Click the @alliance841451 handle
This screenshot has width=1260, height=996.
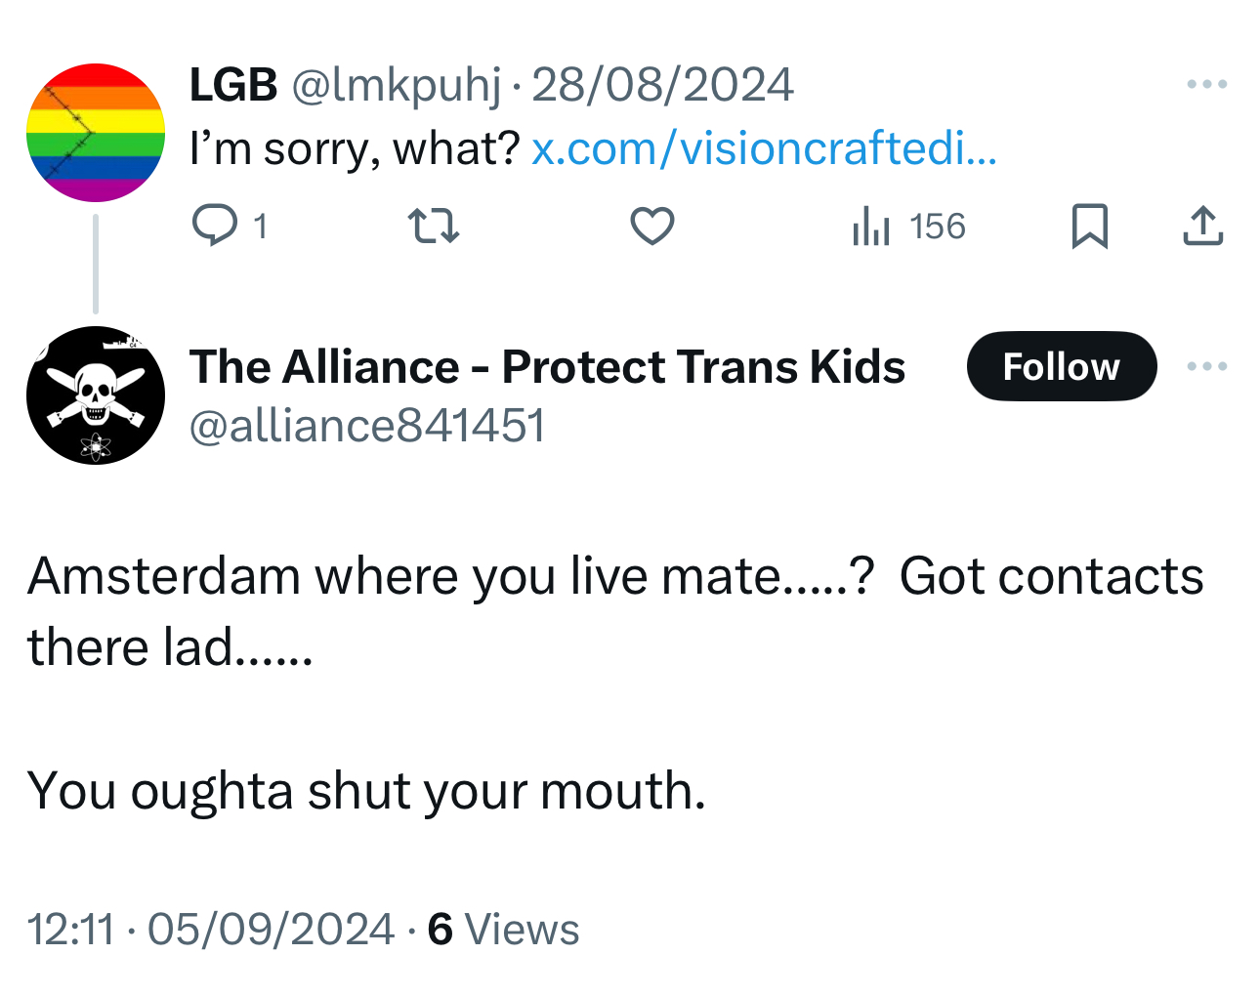[367, 426]
